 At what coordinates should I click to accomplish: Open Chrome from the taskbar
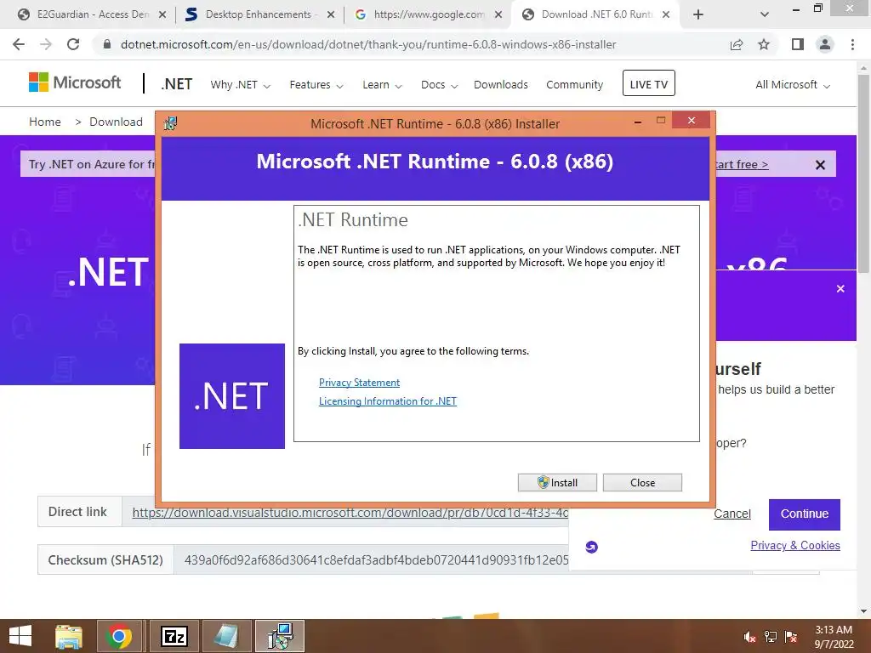coord(119,636)
